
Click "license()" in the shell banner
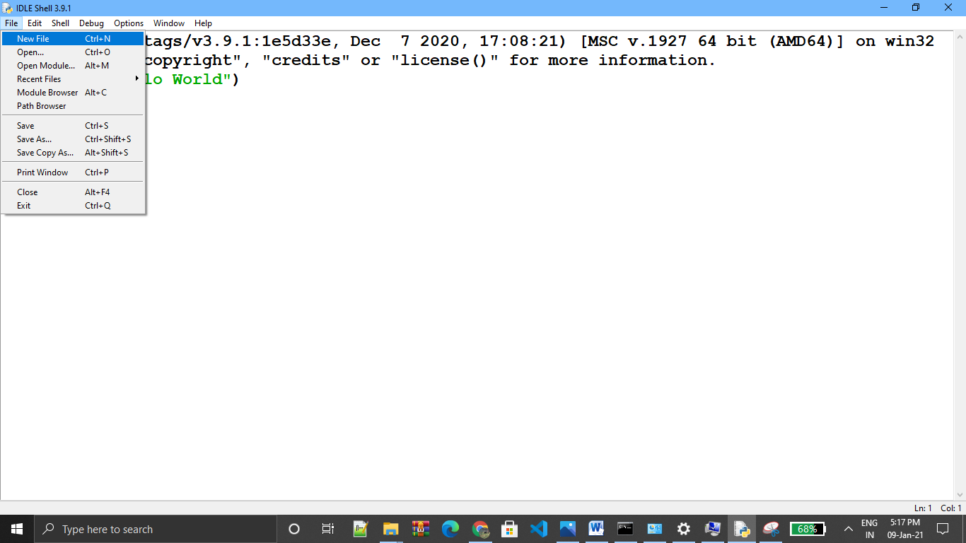445,60
